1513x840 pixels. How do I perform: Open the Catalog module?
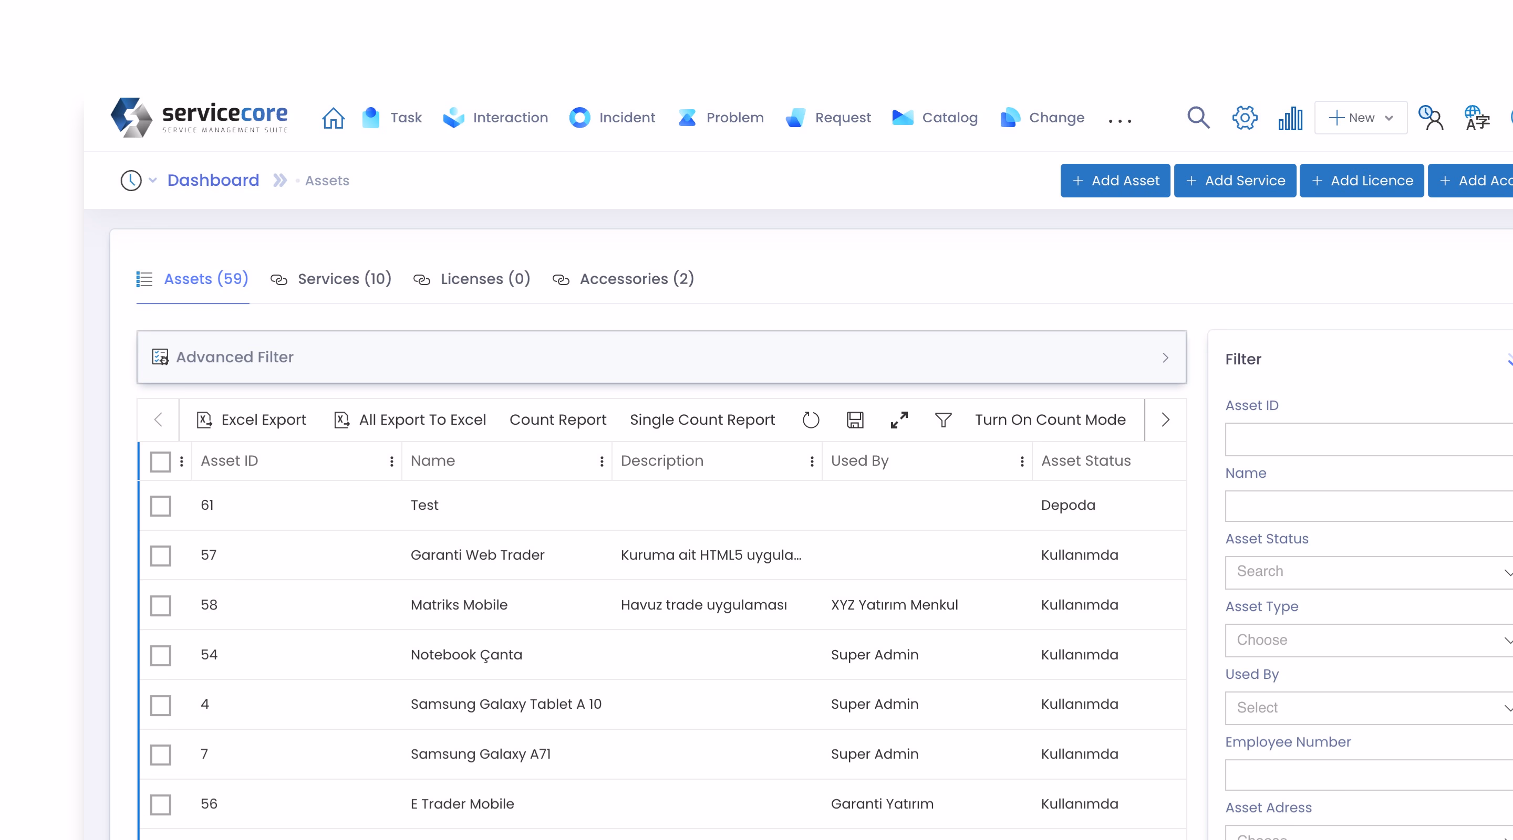[x=935, y=118]
